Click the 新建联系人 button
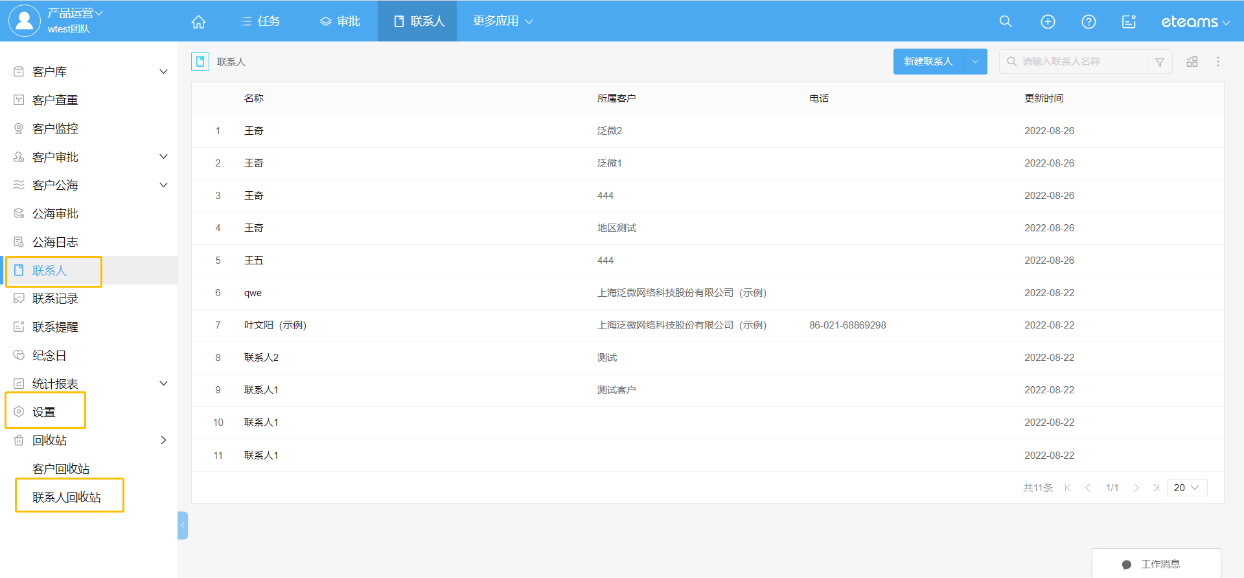This screenshot has height=578, width=1244. tap(928, 62)
